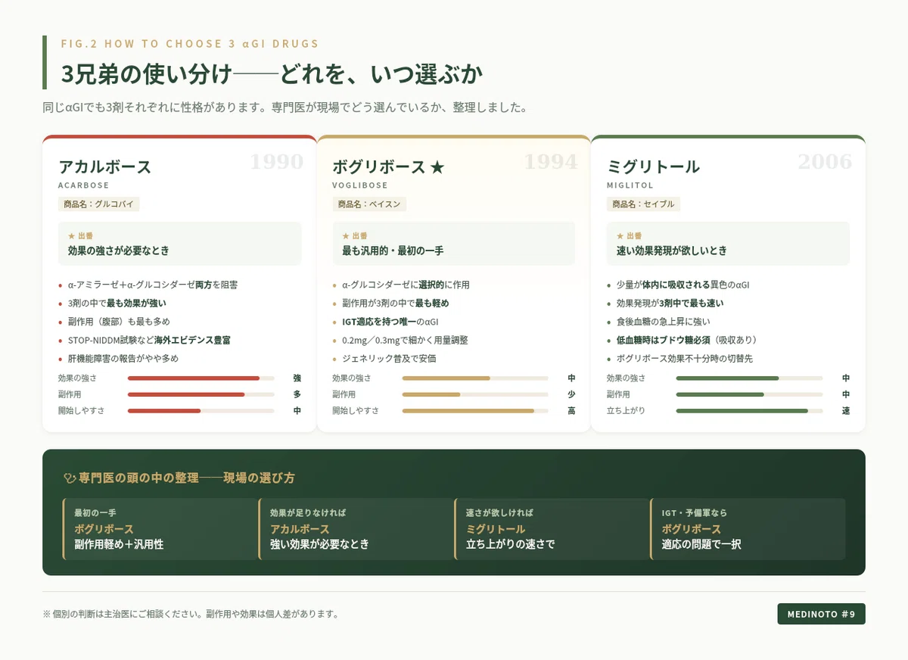Open the IGT・予備軍なら ボグリボース tile
The height and width of the screenshot is (660, 908).
click(x=748, y=528)
